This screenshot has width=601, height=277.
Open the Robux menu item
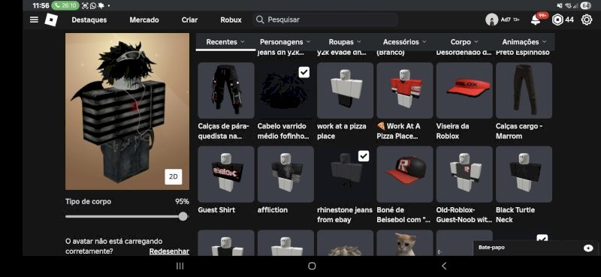[231, 20]
